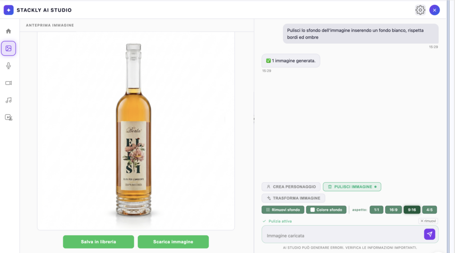Click the bottle preview image
This screenshot has height=253, width=455.
[x=136, y=131]
